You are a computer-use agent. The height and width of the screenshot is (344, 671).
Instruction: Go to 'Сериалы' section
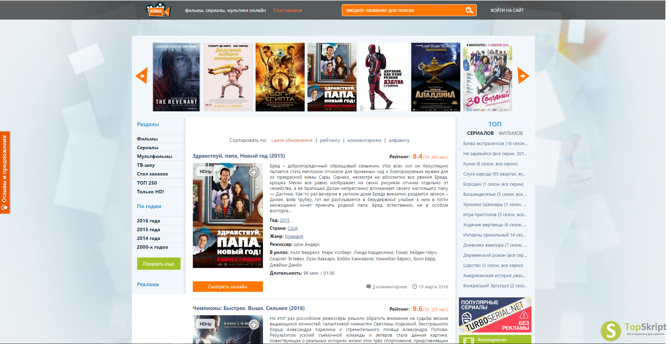(x=148, y=147)
